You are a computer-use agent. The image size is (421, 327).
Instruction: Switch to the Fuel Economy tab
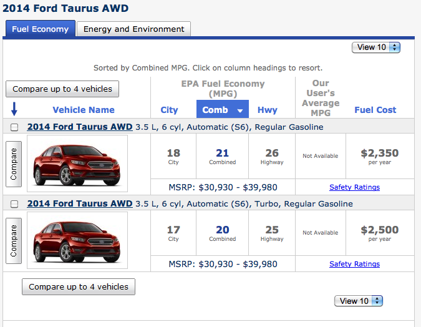41,29
